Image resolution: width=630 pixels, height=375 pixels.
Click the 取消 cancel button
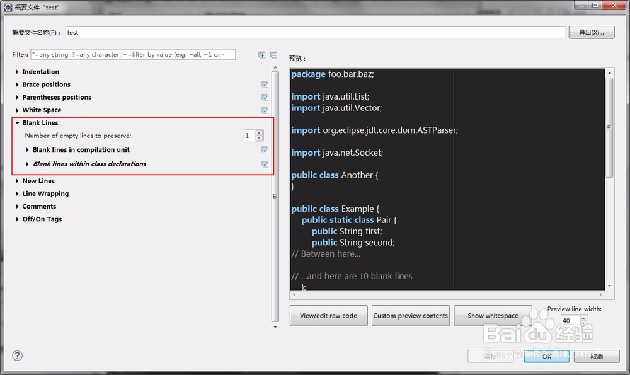click(597, 356)
